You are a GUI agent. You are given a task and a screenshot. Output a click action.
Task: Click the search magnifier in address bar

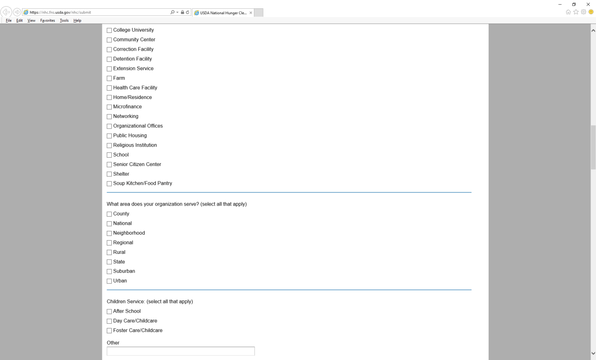(x=172, y=12)
